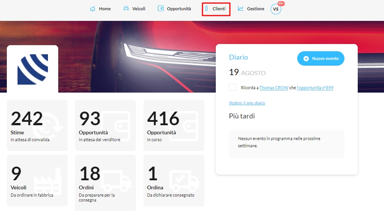Screen dimensions: 384x211
Task: Open the 9 Veicoli da ordinare card
Action: 37,181
